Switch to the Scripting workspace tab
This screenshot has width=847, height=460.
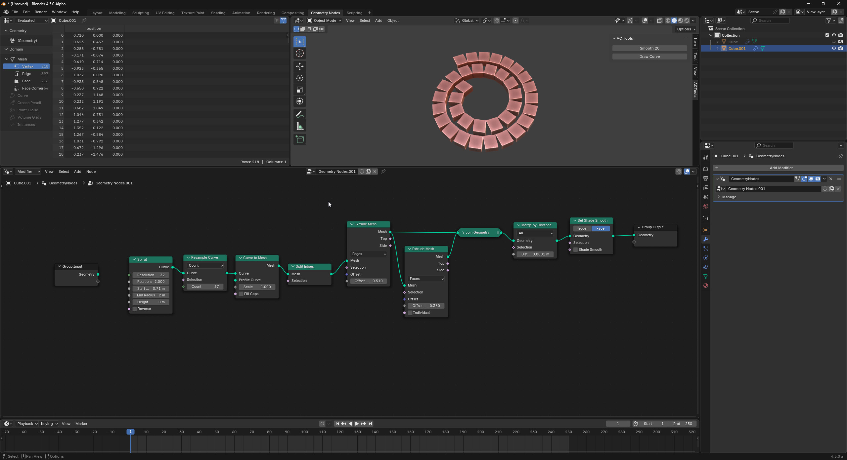click(x=354, y=13)
